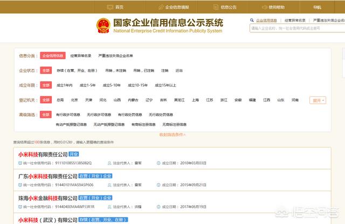Open 企业信息填报 in the top navigation

(x=177, y=7)
